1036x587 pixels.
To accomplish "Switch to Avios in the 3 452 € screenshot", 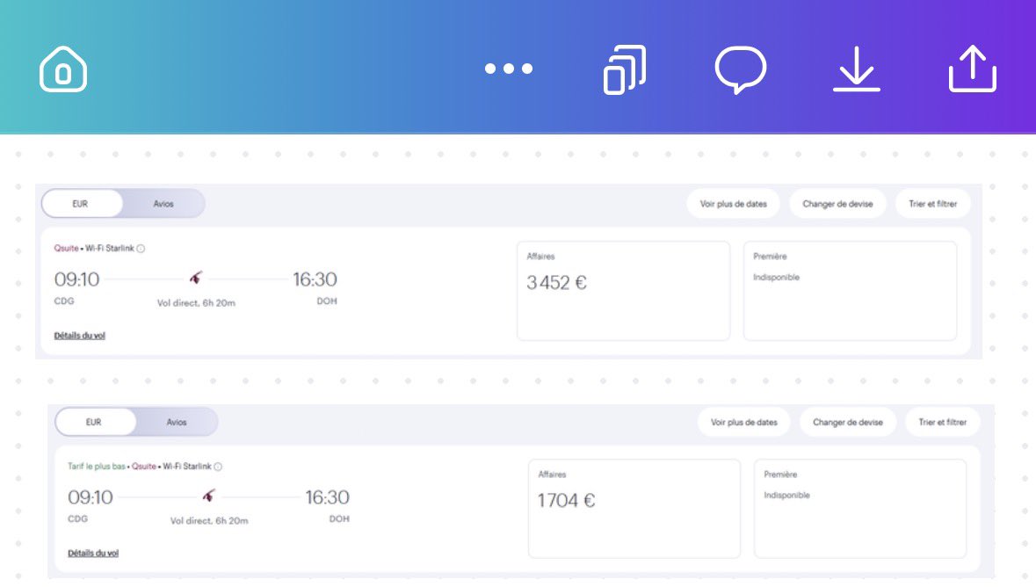I will click(x=163, y=204).
